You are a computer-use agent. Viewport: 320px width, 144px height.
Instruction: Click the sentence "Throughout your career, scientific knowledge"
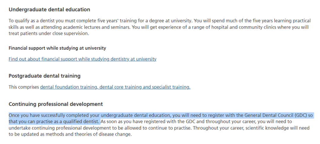pyautogui.click(x=255, y=128)
